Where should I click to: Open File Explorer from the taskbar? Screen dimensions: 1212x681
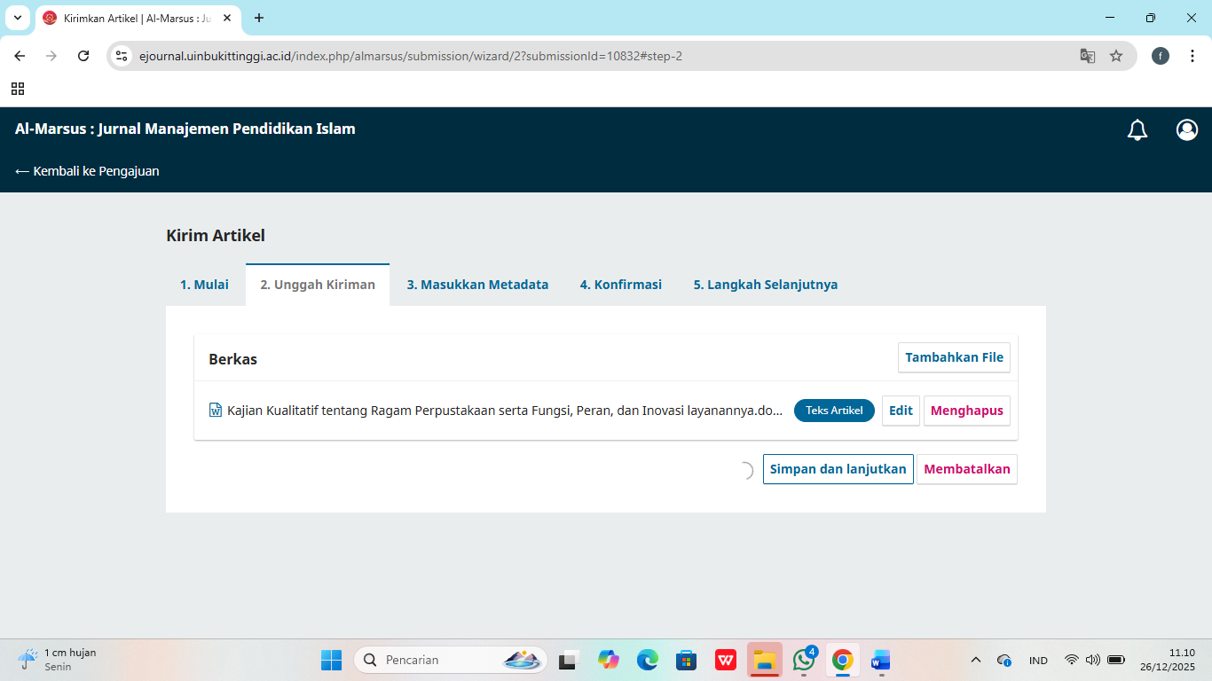pos(764,660)
